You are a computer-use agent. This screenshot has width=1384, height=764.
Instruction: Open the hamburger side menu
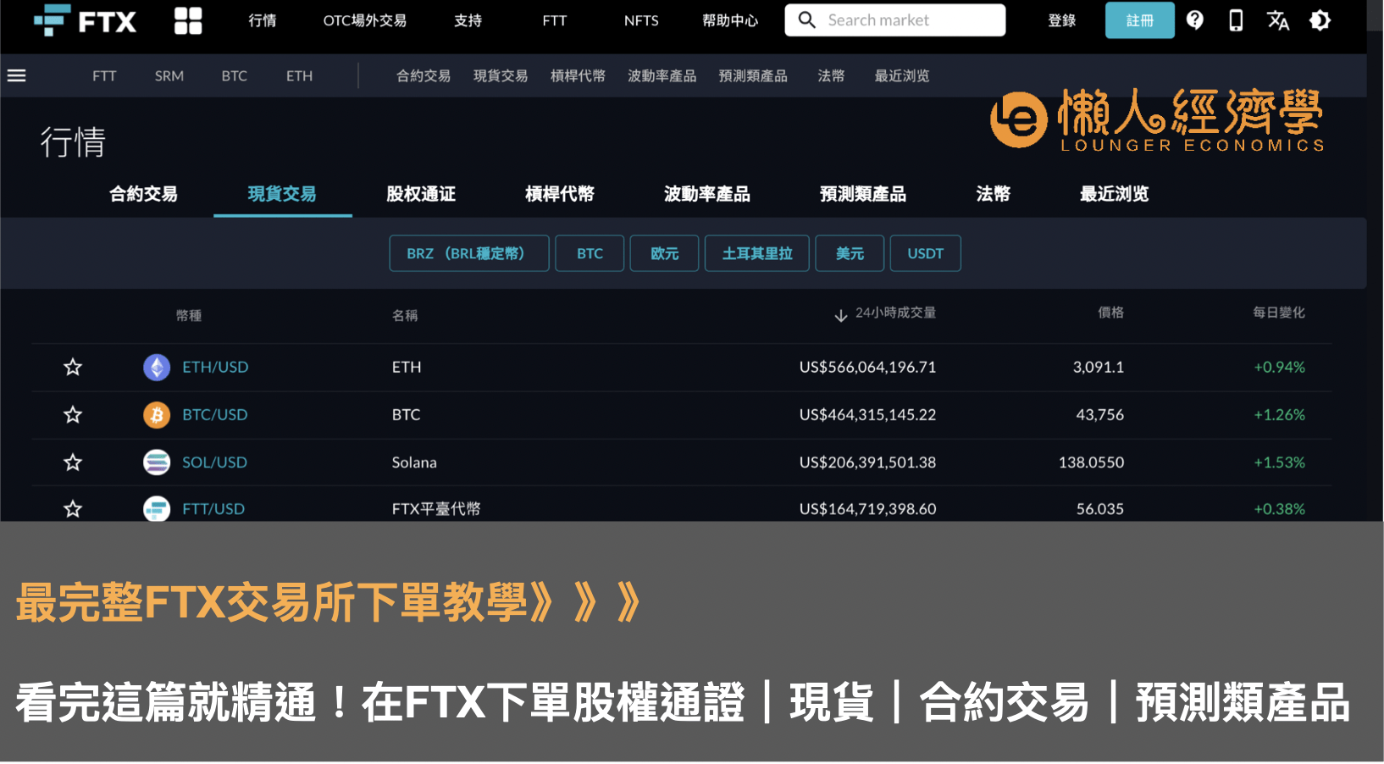click(17, 75)
